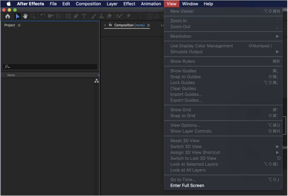This screenshot has width=288, height=196.
Task: Toggle Use Display Color Management
Action: (223, 46)
